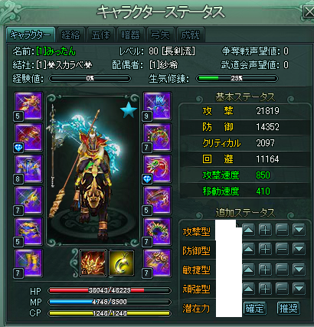Select top-left level 5 equipment slot

(x=28, y=106)
